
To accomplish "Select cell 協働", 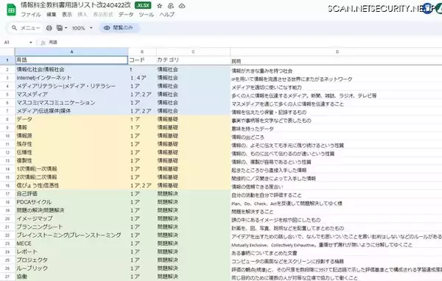I will tap(71, 277).
